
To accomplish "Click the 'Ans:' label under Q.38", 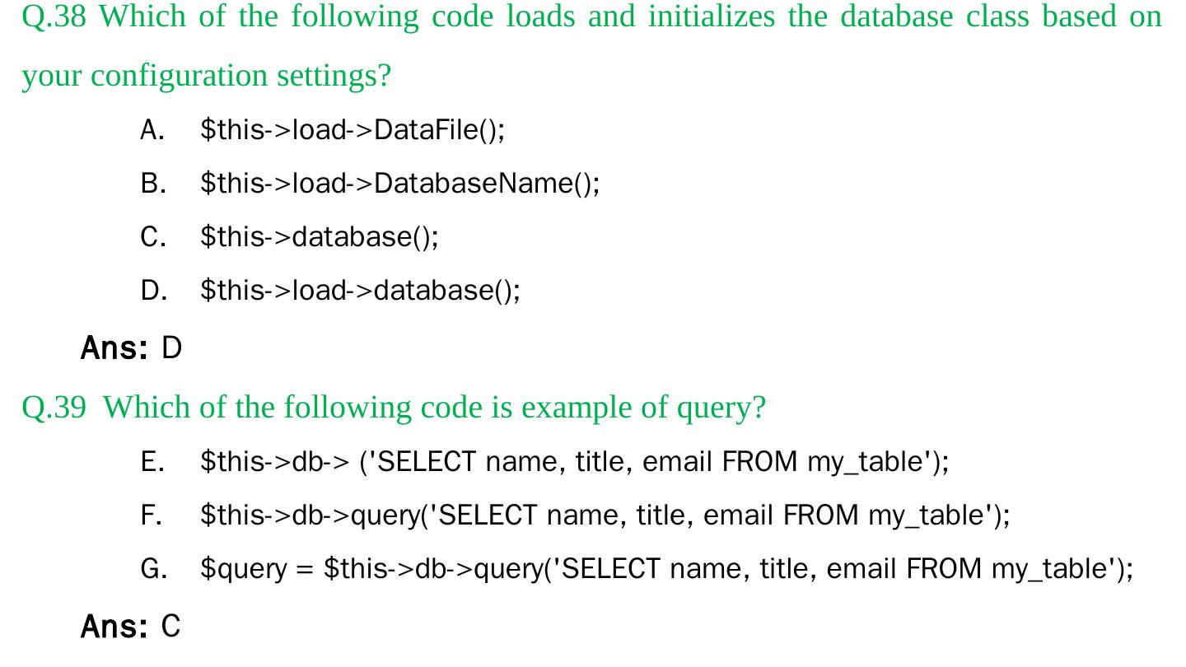I will [114, 349].
